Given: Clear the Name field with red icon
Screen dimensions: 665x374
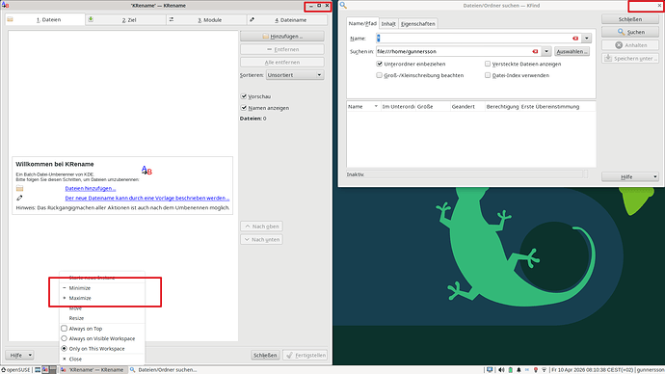Looking at the screenshot, I should pyautogui.click(x=575, y=39).
